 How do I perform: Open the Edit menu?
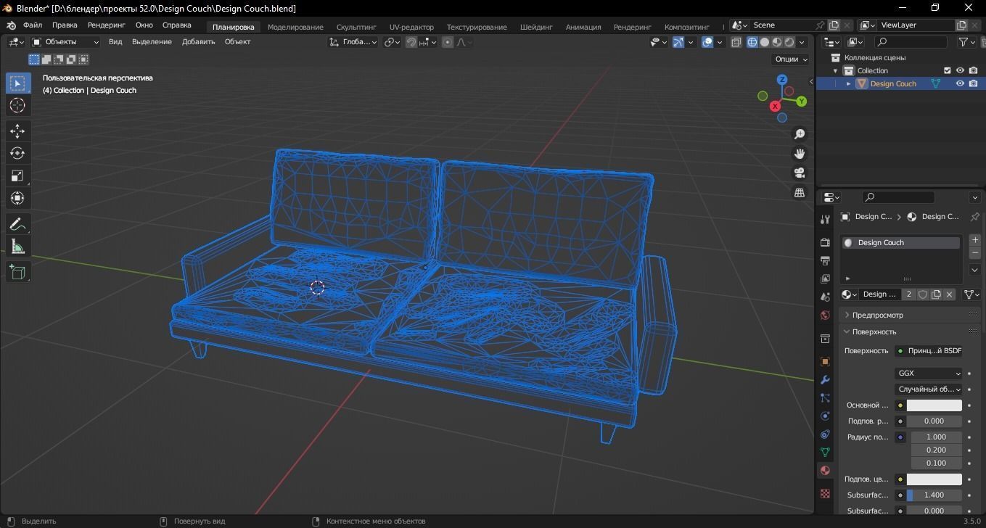(x=65, y=25)
